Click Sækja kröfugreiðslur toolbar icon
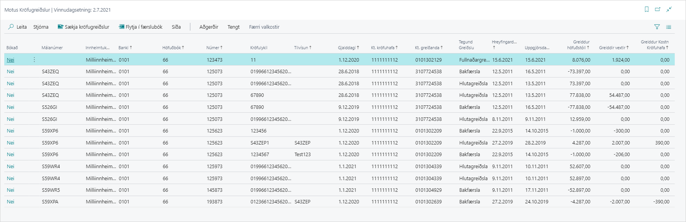686x222 pixels. 60,27
